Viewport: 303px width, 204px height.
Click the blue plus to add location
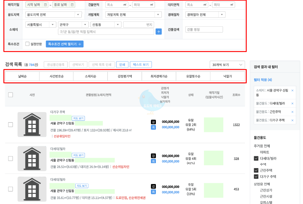coord(159,31)
